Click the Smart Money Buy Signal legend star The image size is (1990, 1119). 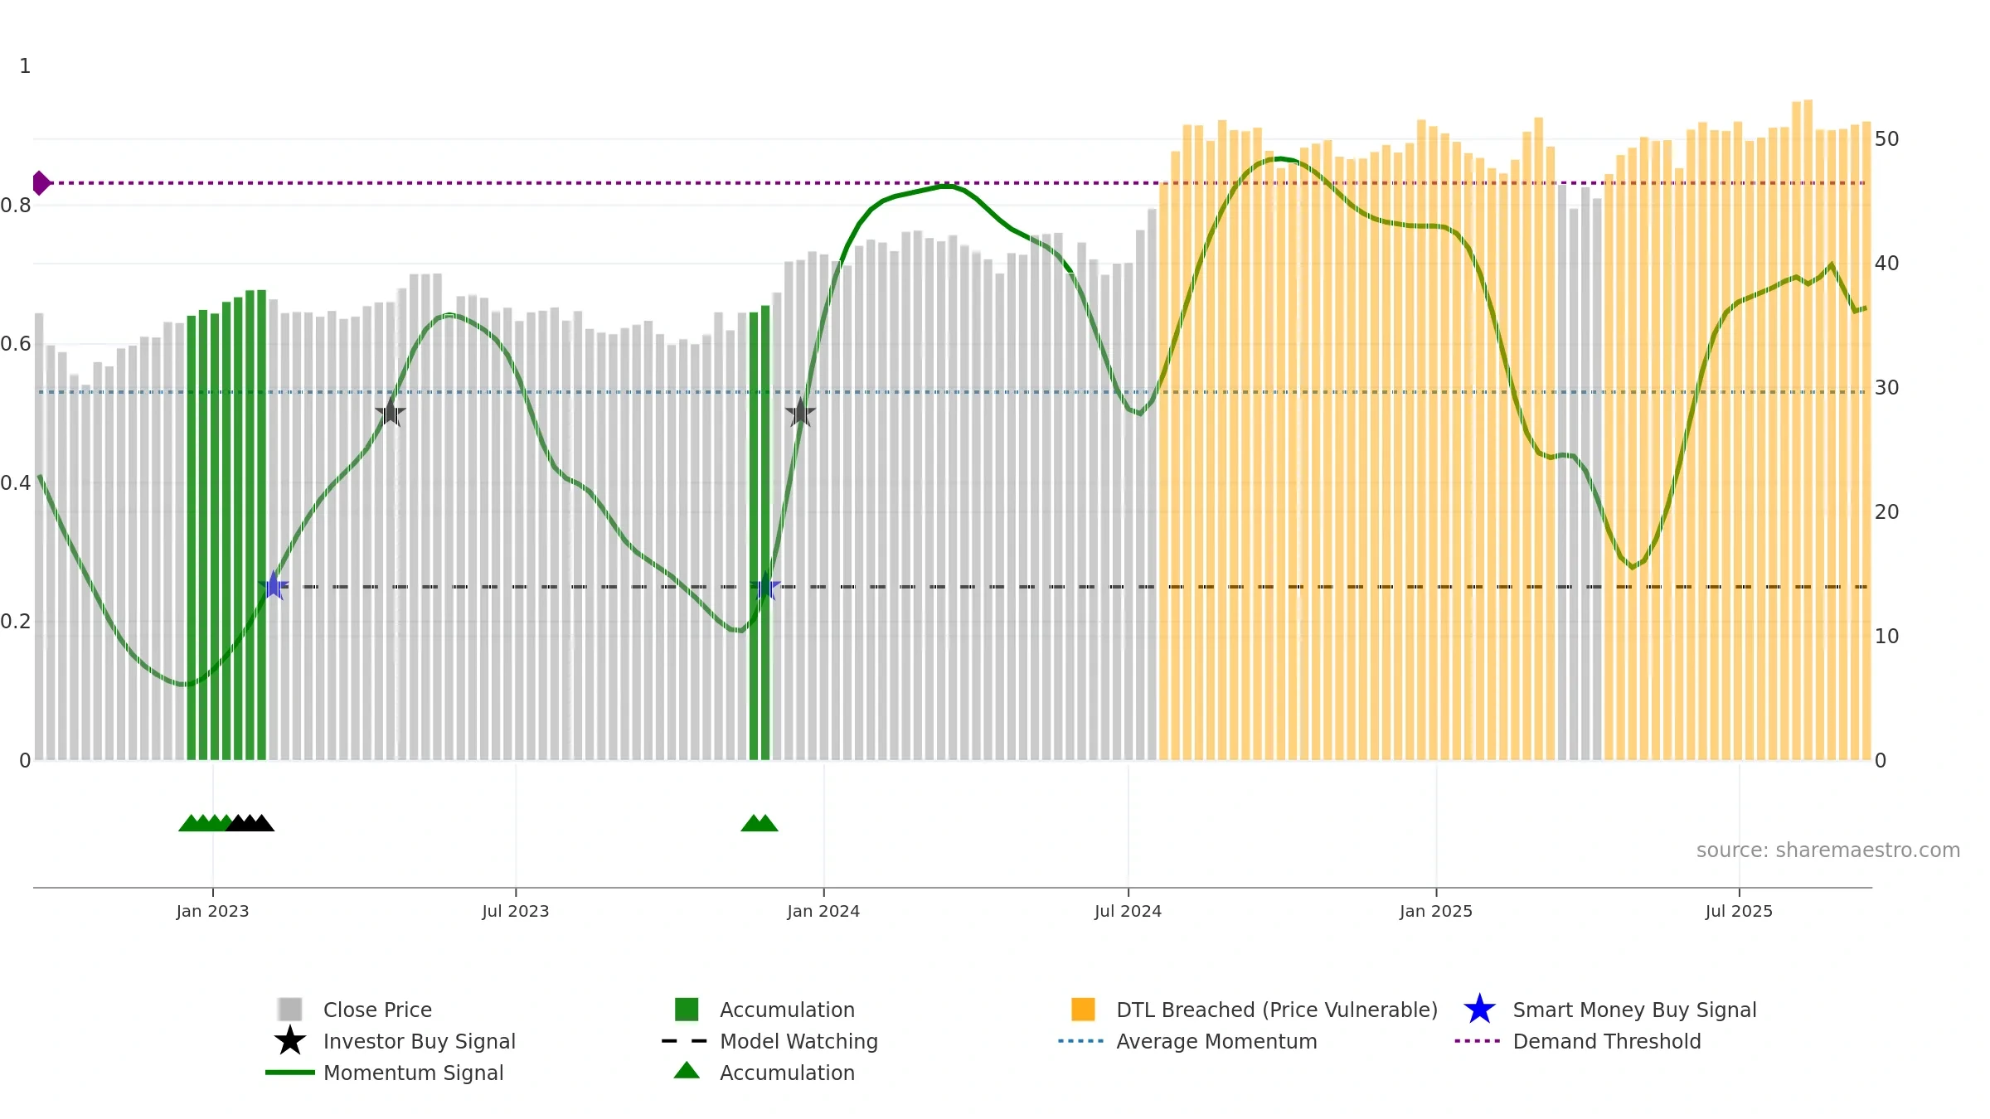[1479, 1010]
